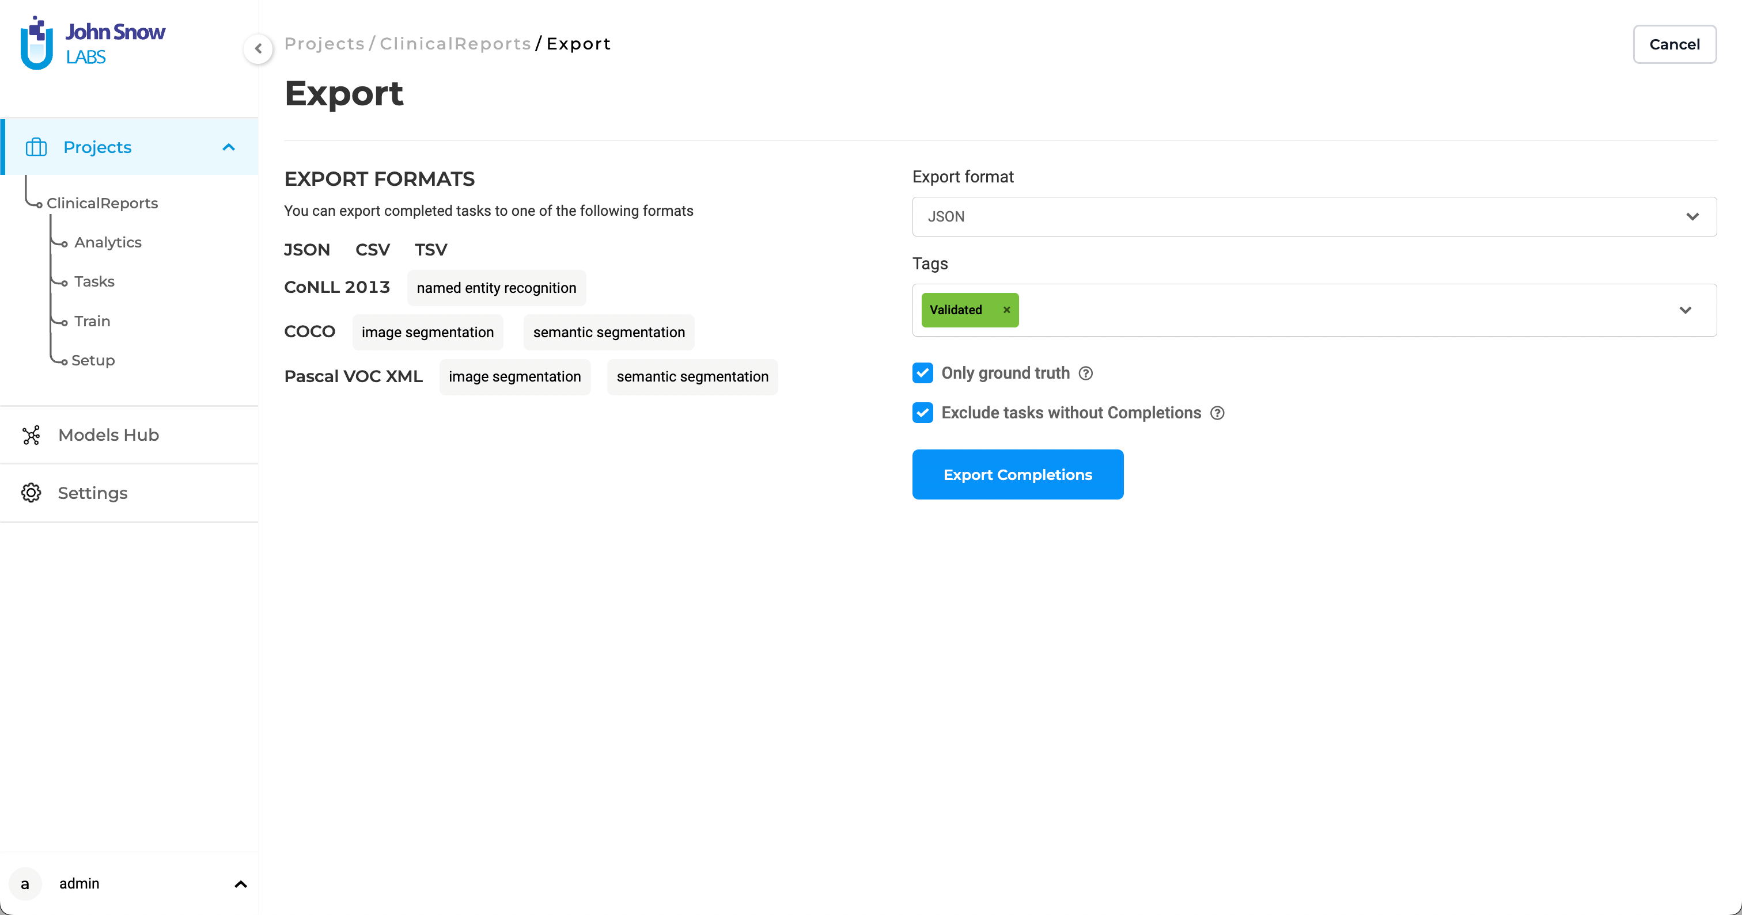1742x915 pixels.
Task: Show help for Only ground truth
Action: point(1085,373)
